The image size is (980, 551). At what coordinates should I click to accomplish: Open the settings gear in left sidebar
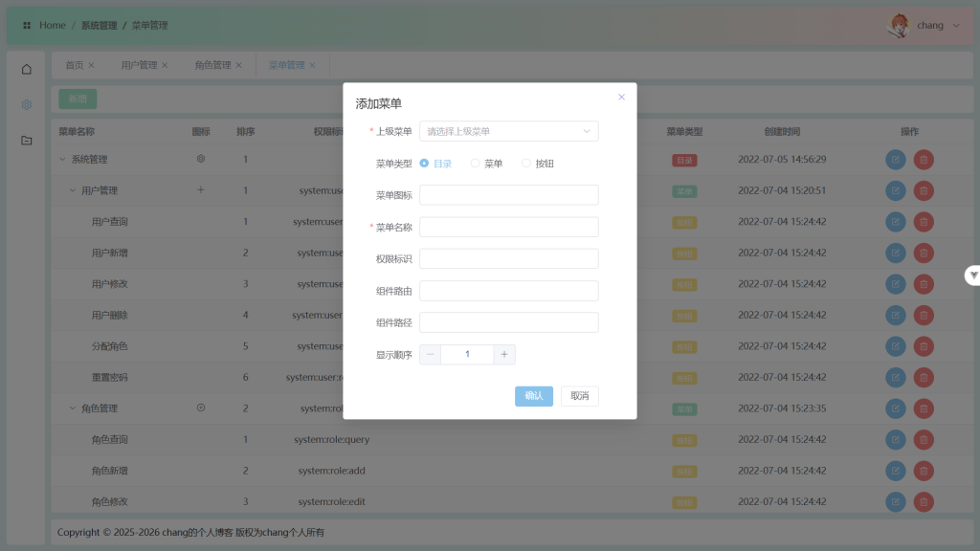tap(27, 104)
